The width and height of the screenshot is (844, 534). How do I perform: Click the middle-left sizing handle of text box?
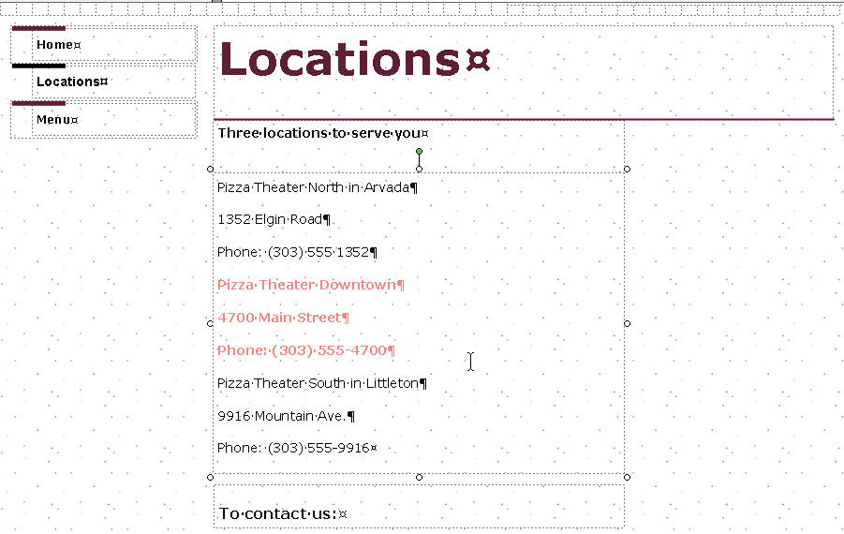pyautogui.click(x=211, y=323)
